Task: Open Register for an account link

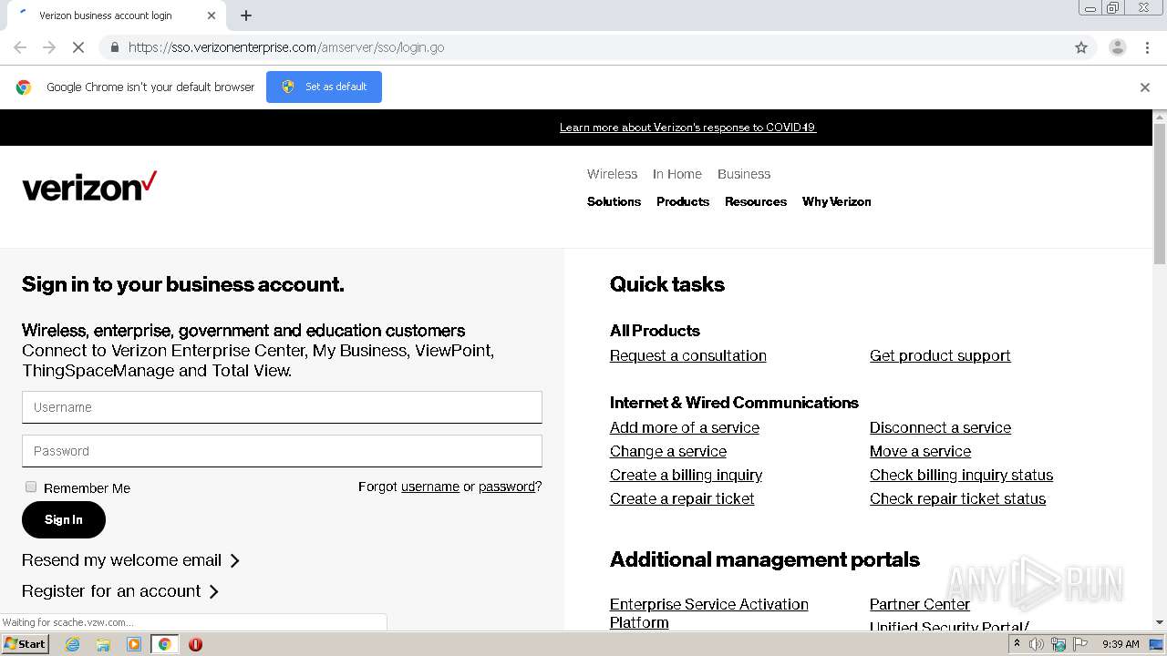Action: (x=120, y=591)
